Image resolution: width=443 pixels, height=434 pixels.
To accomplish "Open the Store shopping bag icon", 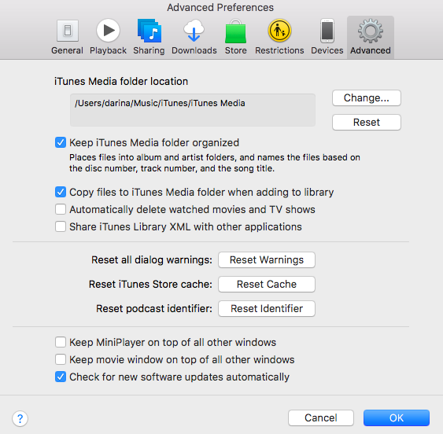I will click(235, 31).
